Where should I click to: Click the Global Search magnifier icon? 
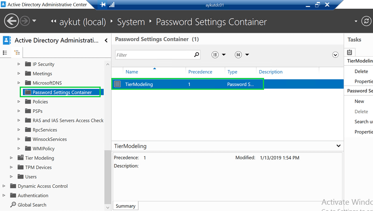[13, 205]
